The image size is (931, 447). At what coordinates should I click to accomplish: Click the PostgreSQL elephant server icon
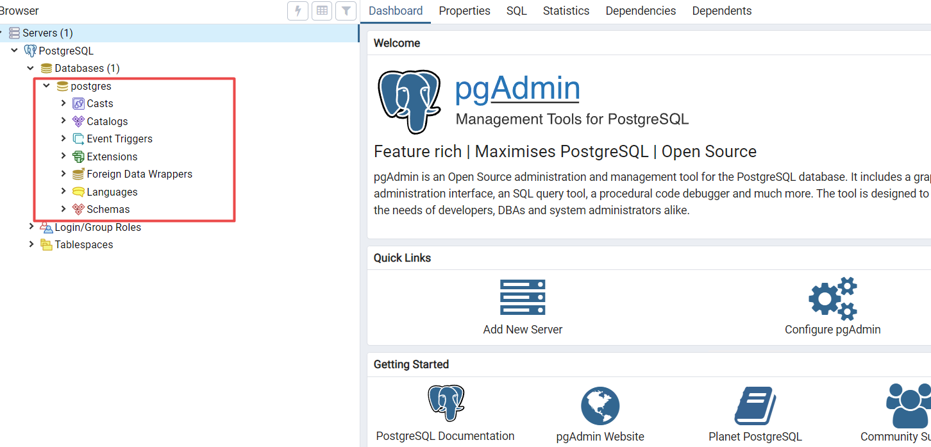[x=30, y=51]
